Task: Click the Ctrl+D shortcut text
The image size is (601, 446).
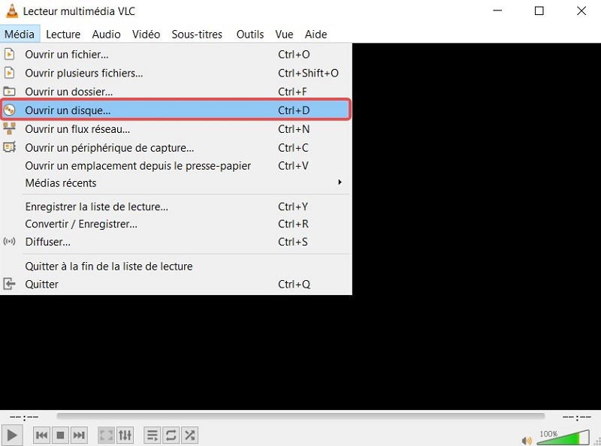Action: [294, 110]
